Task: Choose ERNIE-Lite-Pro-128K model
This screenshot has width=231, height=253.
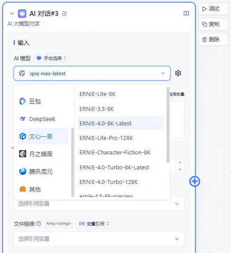Action: coord(121,138)
